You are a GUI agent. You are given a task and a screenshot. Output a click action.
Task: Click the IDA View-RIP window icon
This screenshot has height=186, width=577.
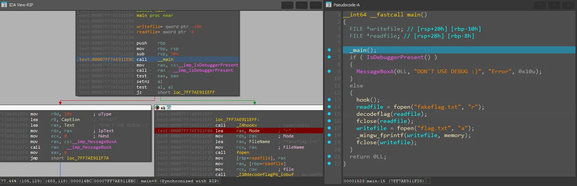click(x=4, y=4)
